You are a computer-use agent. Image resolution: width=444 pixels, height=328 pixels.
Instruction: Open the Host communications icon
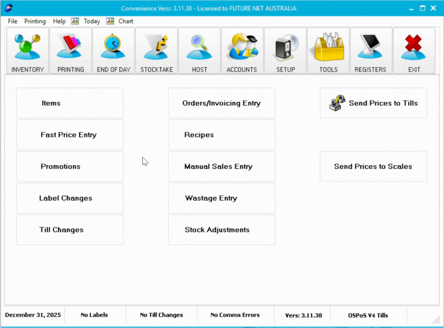[x=199, y=50]
